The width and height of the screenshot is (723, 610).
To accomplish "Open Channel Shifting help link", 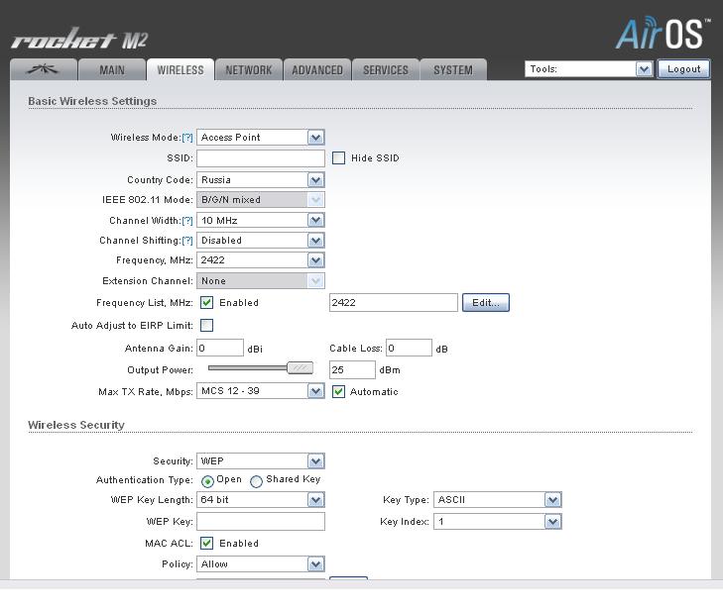I will click(x=187, y=241).
